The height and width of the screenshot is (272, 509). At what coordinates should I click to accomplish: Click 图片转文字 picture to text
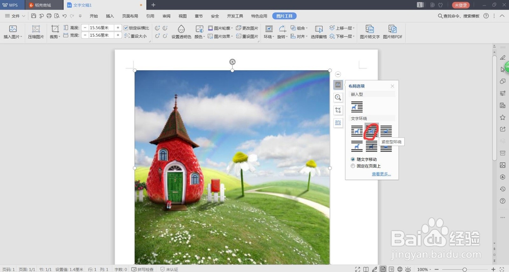370,32
